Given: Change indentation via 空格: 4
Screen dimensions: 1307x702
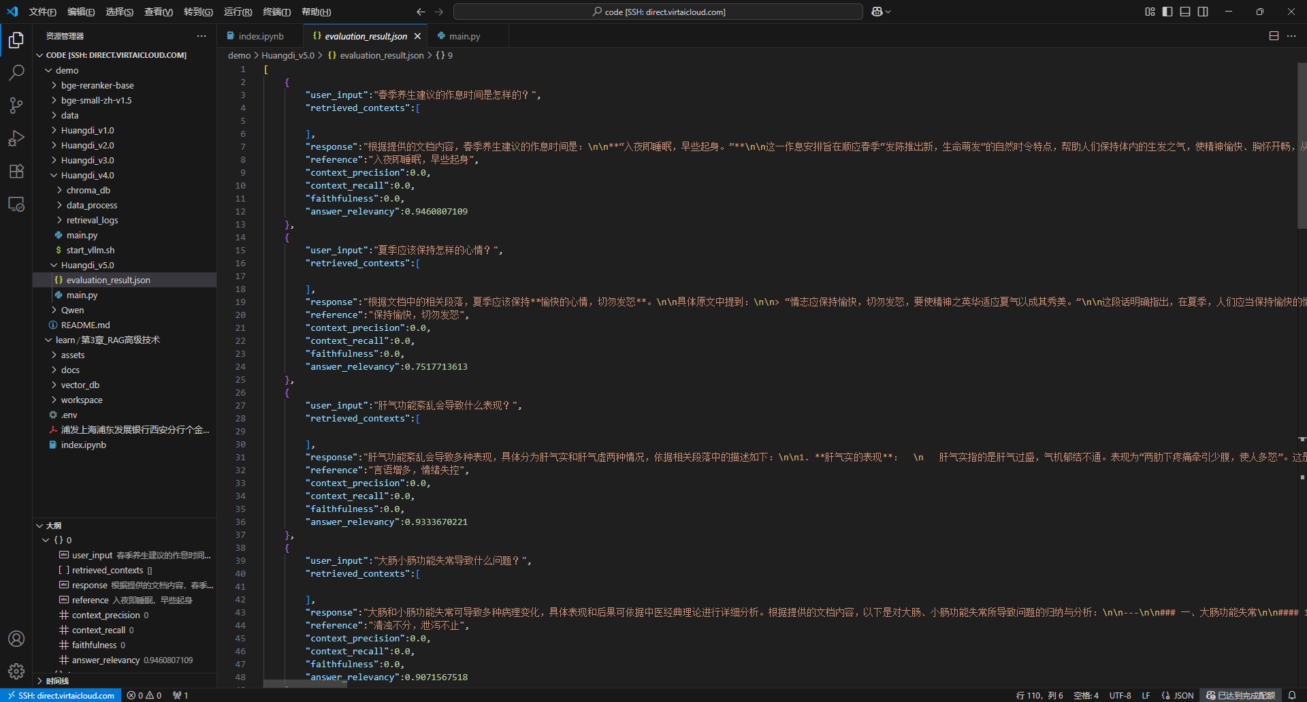Looking at the screenshot, I should pyautogui.click(x=1086, y=695).
